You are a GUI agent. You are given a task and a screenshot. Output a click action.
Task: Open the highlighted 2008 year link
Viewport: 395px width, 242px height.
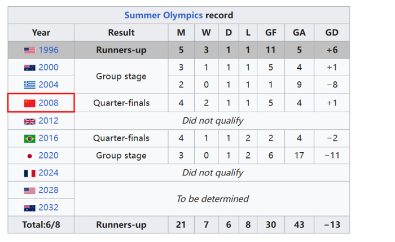49,103
